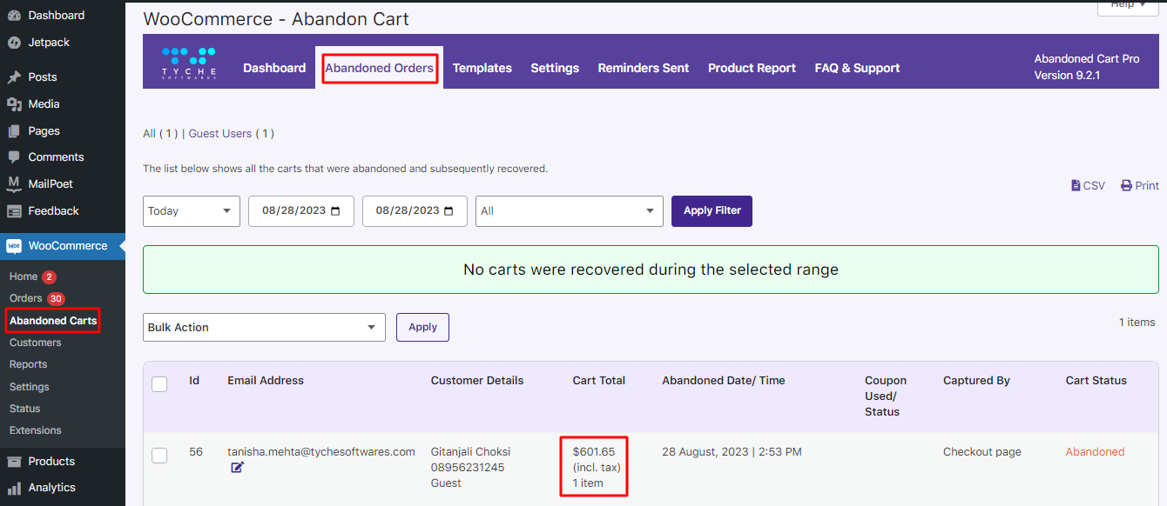Click the Customer Details column header
The height and width of the screenshot is (506, 1167).
click(477, 381)
